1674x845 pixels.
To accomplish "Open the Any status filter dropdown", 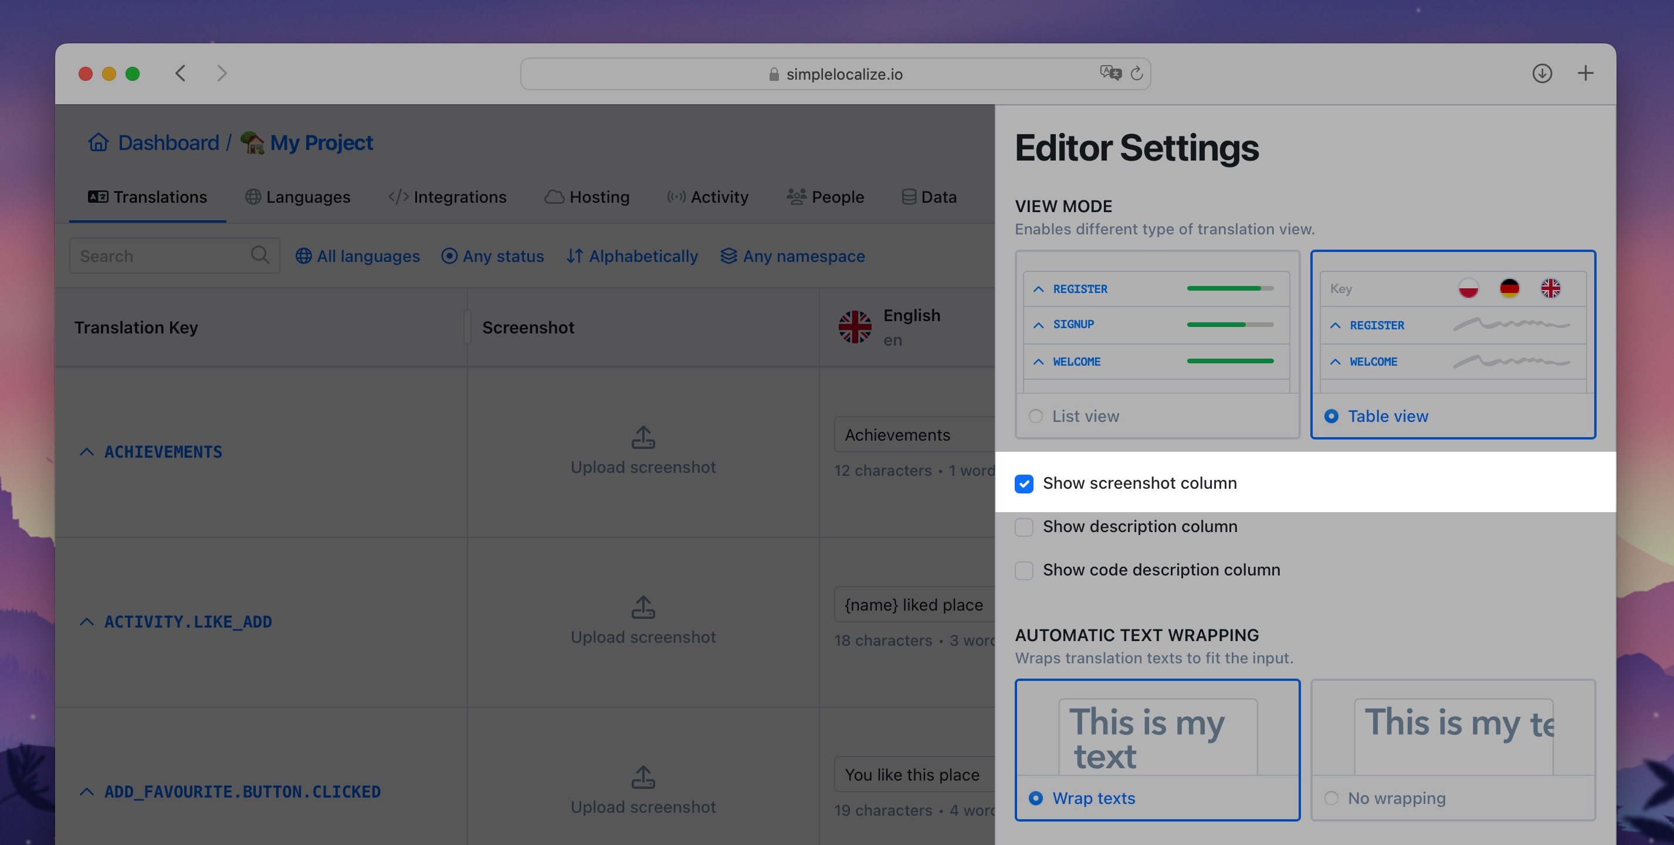I will click(493, 255).
